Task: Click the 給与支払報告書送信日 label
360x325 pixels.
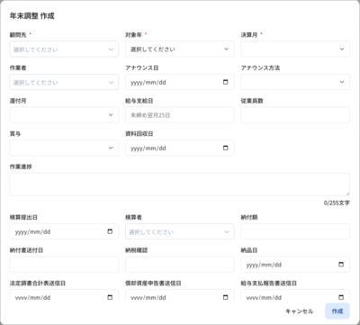Action: (x=269, y=283)
